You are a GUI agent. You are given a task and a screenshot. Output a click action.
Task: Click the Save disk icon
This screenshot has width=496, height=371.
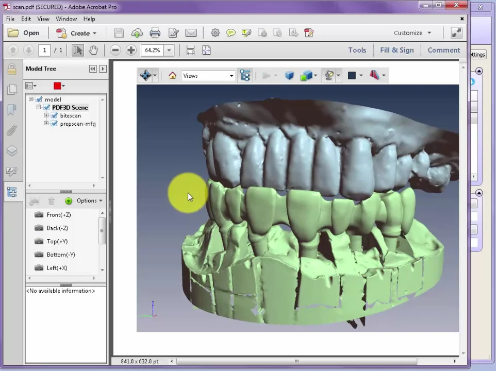[119, 33]
